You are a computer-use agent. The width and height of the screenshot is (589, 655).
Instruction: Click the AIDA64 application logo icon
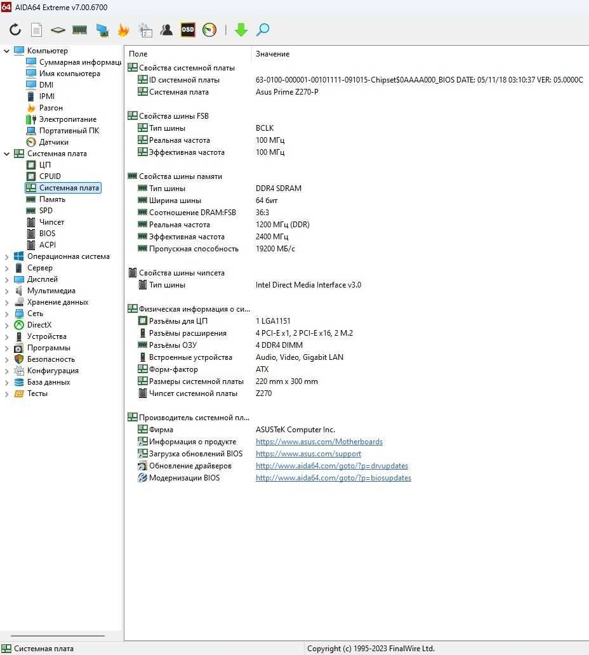6,7
